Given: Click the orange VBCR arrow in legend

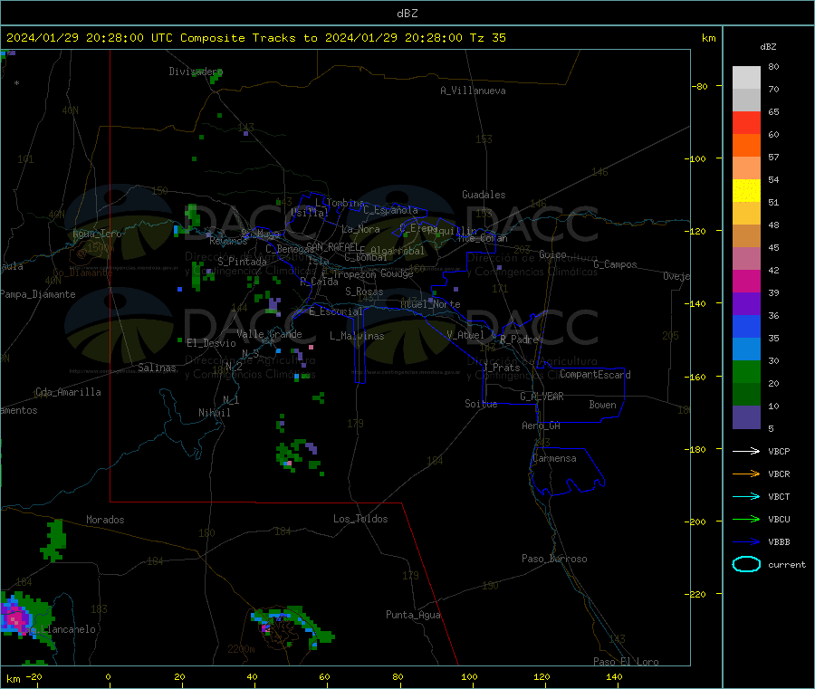Looking at the screenshot, I should 746,474.
